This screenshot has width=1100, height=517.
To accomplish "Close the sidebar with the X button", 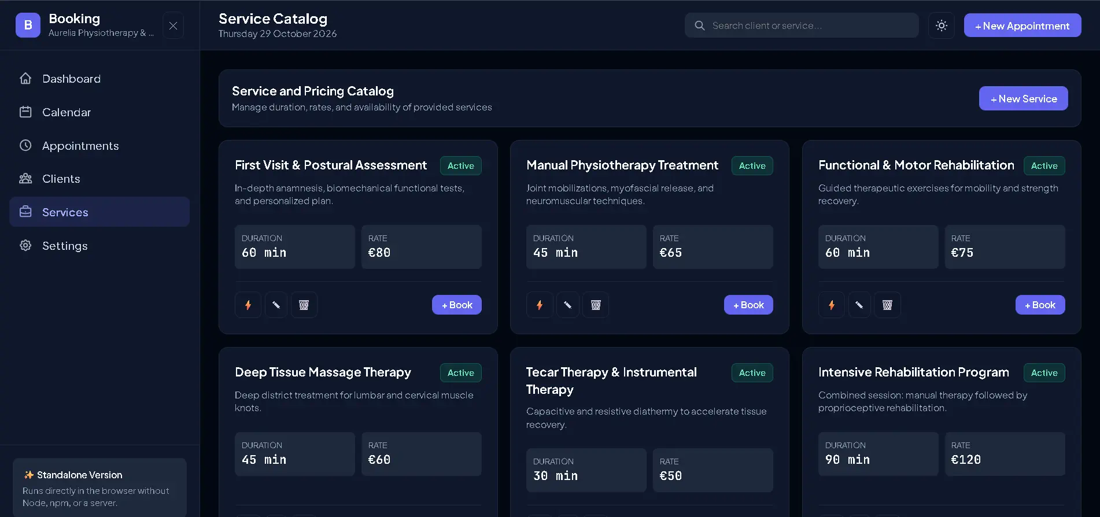I will pos(173,25).
